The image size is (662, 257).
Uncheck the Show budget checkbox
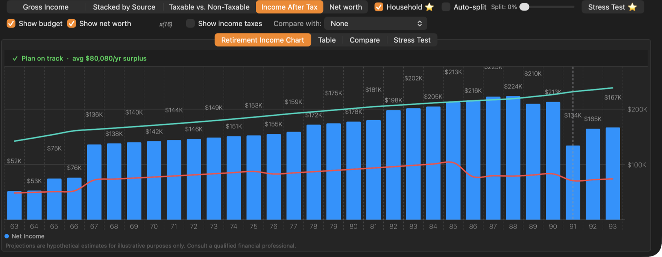11,23
